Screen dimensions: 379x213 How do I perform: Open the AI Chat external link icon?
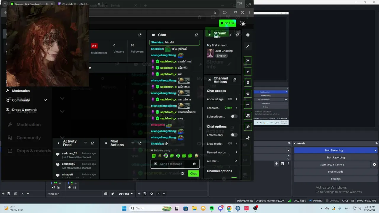click(236, 161)
